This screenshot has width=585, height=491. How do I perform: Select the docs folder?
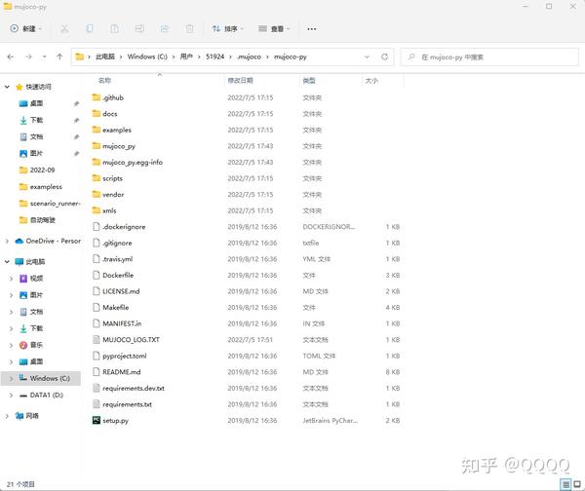pyautogui.click(x=109, y=114)
